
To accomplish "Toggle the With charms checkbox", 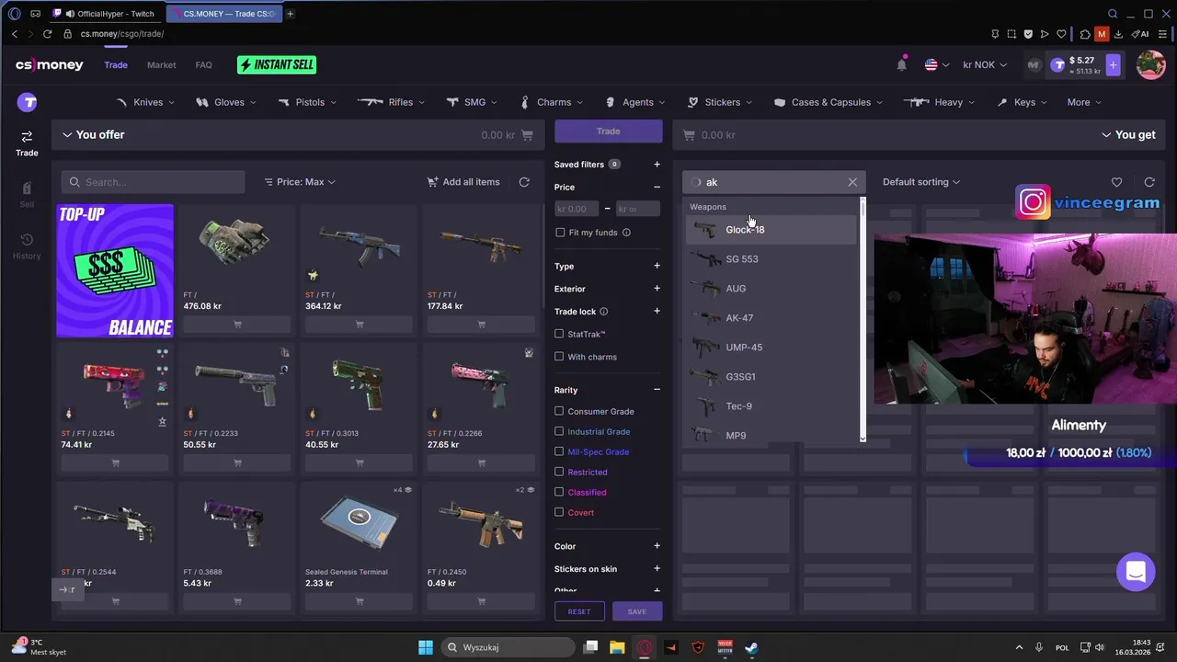I will [x=559, y=357].
